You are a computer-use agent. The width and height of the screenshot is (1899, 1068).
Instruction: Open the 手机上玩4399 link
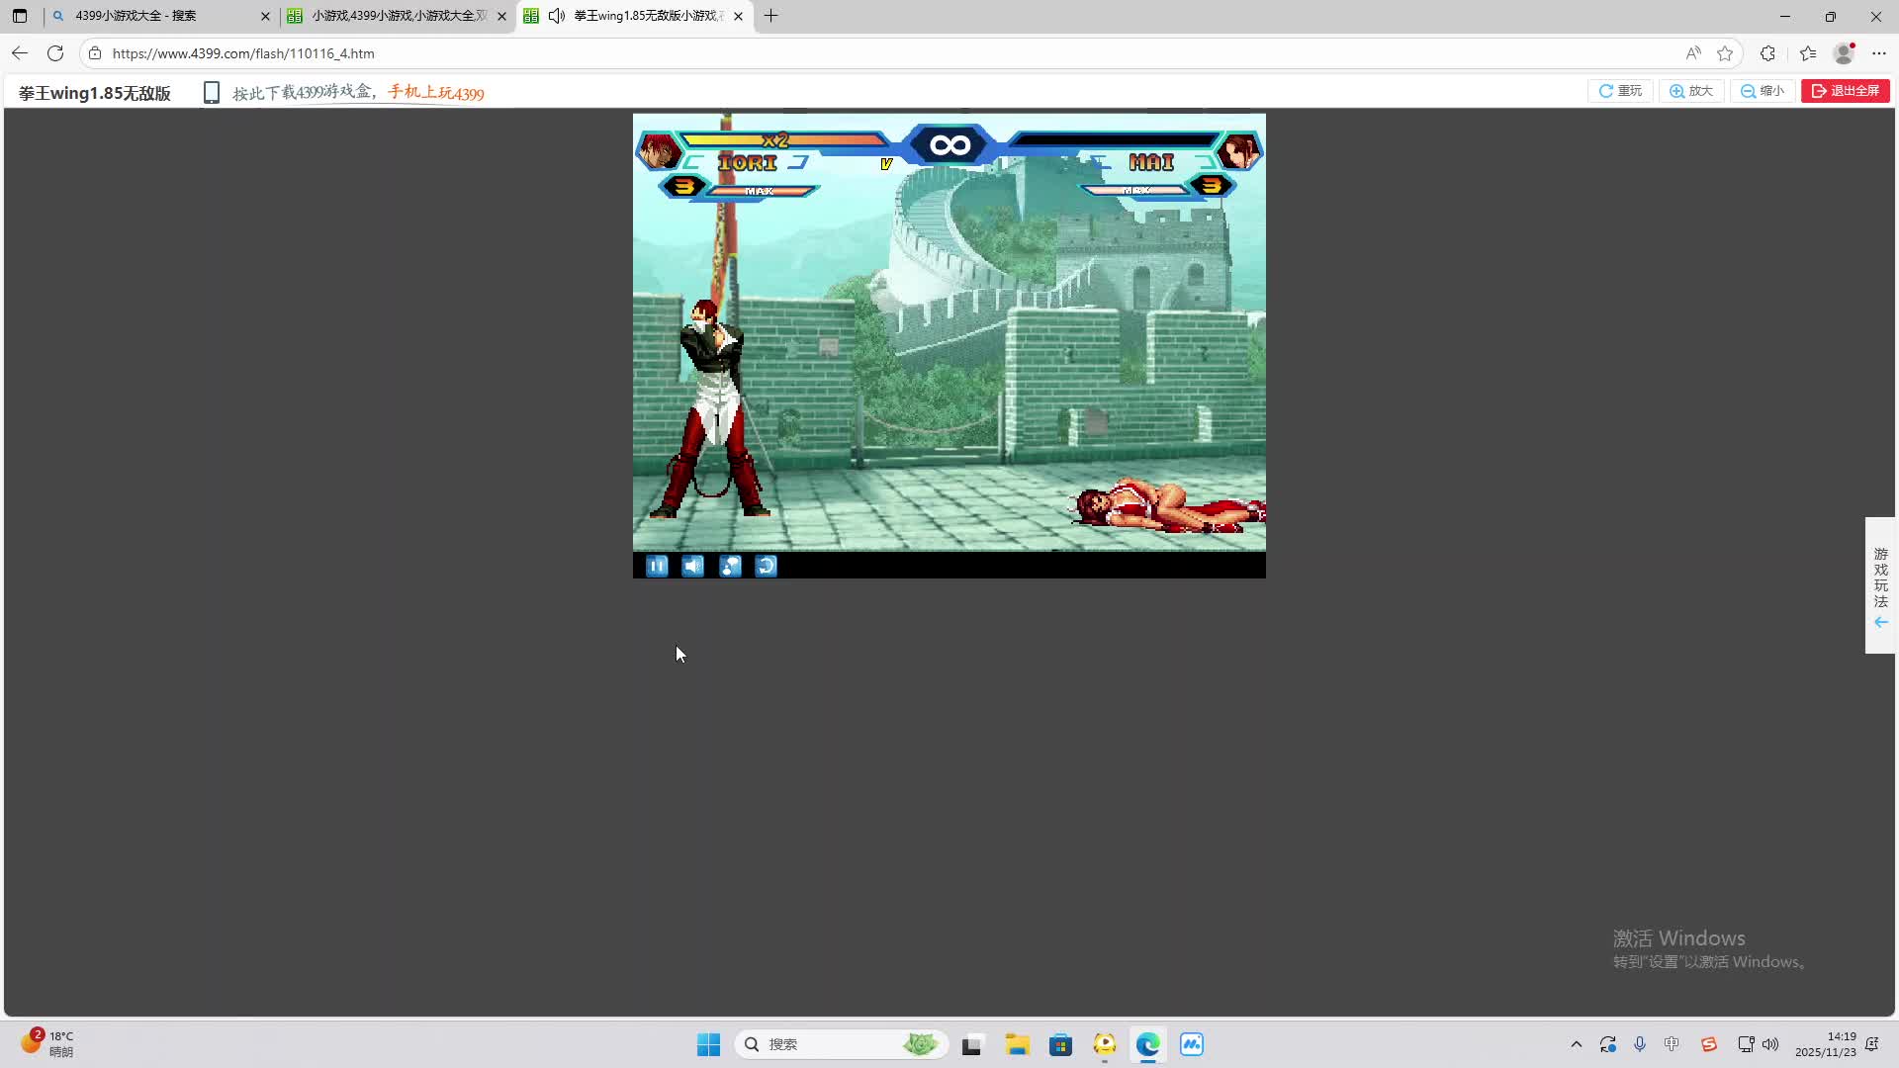click(x=436, y=93)
